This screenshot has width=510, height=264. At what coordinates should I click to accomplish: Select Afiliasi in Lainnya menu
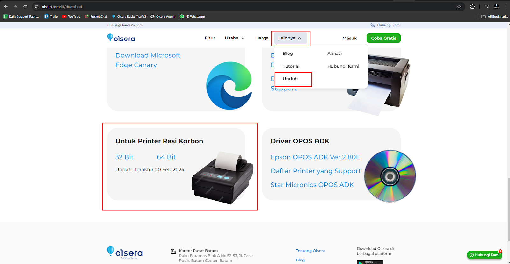[x=334, y=54]
